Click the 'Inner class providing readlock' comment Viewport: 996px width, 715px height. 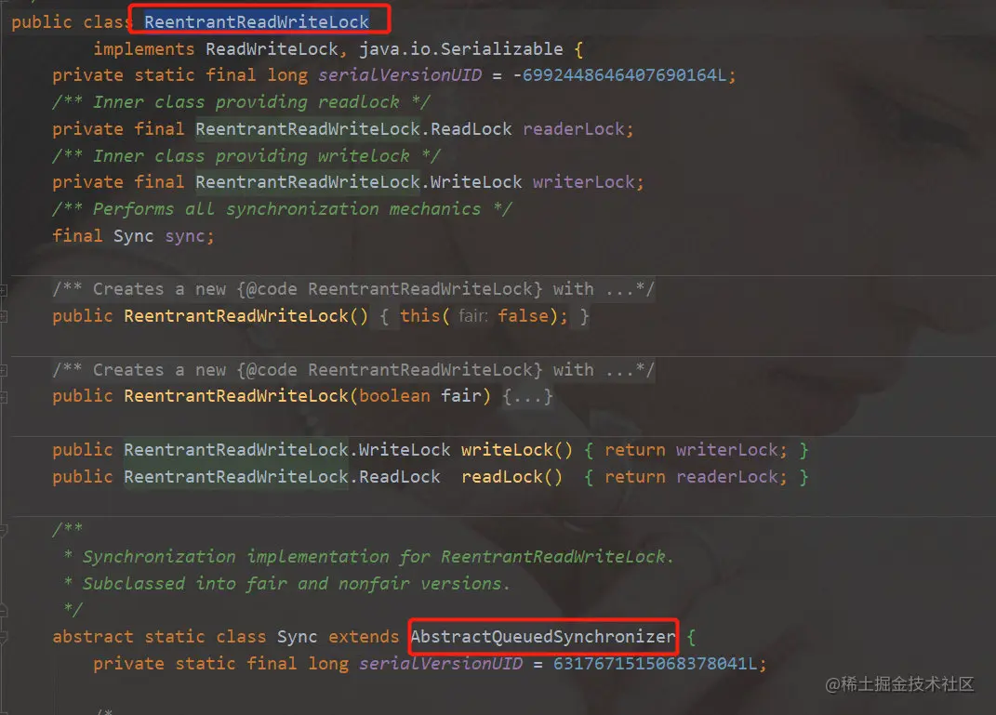pos(242,102)
